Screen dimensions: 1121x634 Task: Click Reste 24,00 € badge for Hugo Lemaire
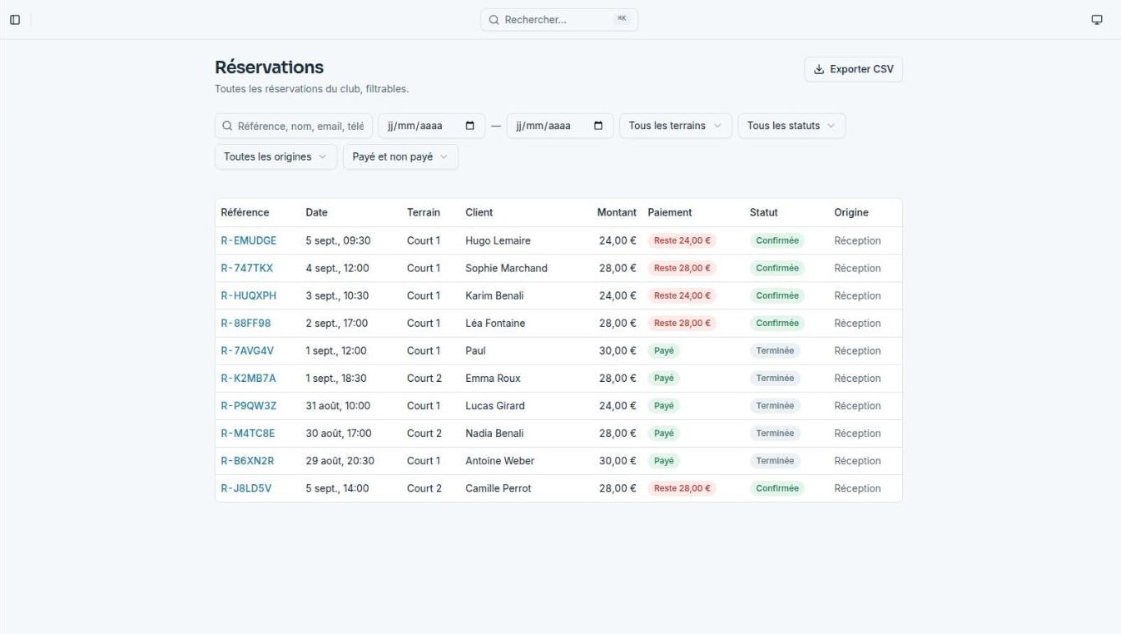point(682,240)
